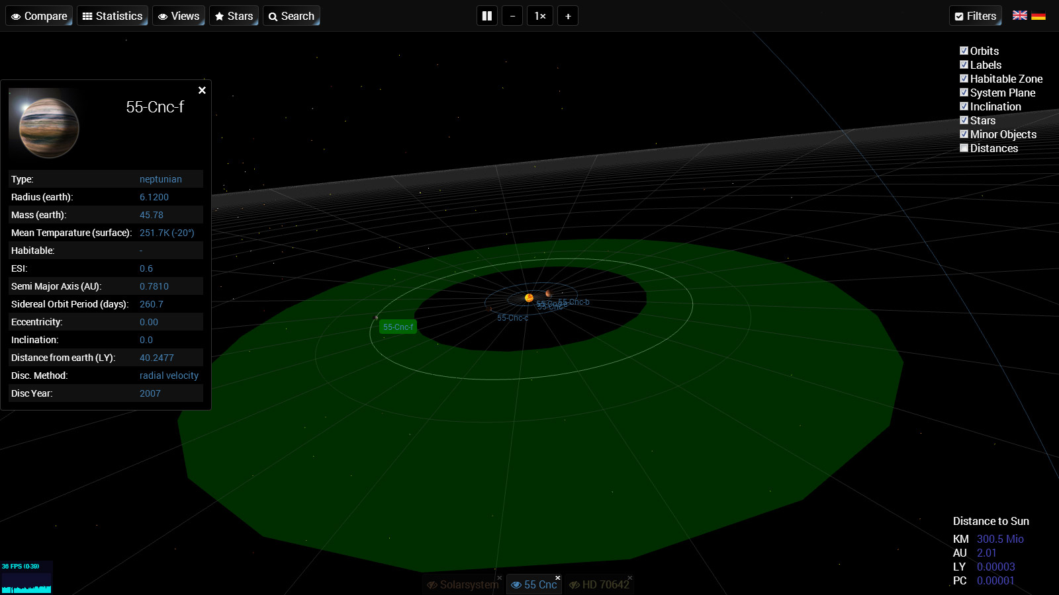Click the 55-Cnc-c planet label

click(512, 318)
